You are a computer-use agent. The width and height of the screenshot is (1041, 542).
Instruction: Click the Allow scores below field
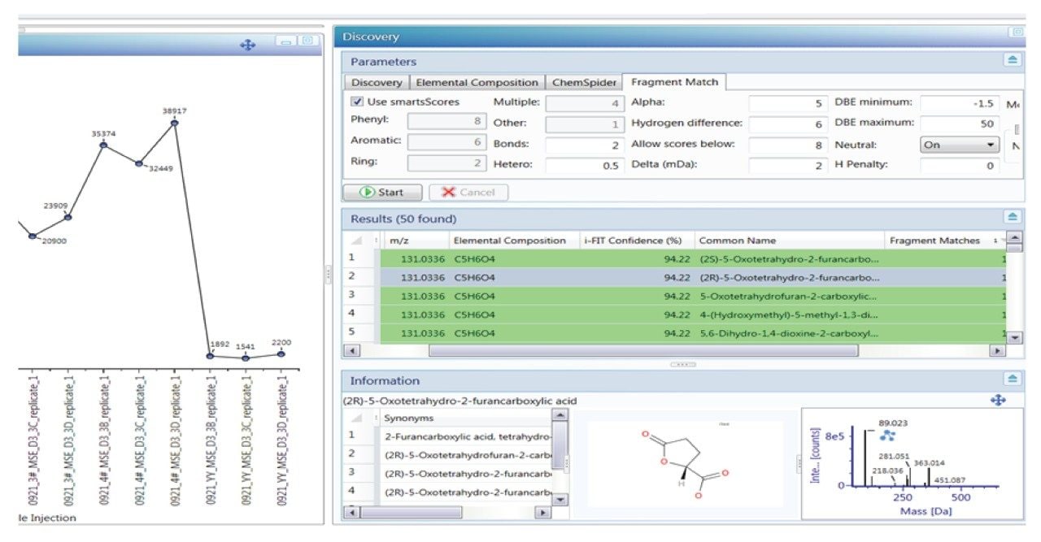(787, 145)
